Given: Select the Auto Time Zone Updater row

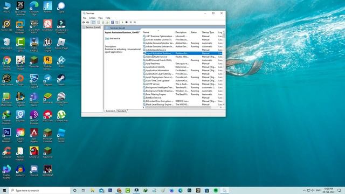Looking at the screenshot, I should 182,81.
